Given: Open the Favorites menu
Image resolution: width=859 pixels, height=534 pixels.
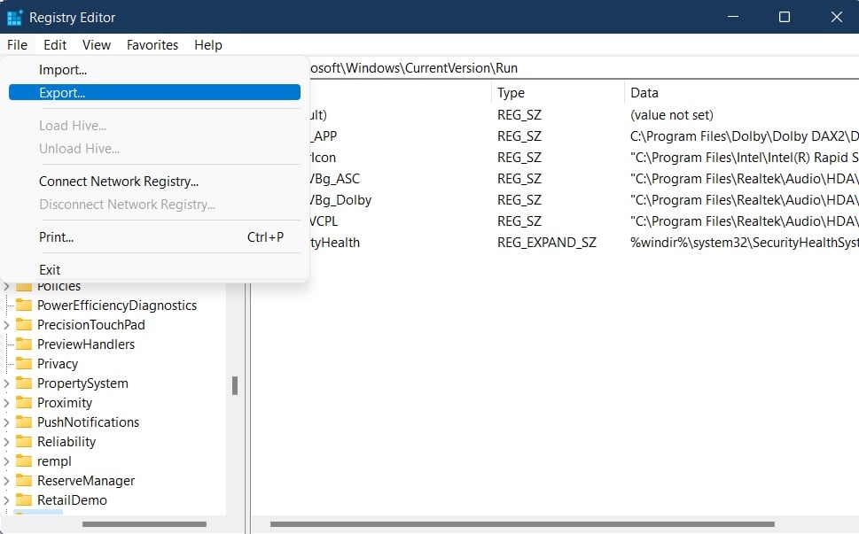Looking at the screenshot, I should click(152, 45).
